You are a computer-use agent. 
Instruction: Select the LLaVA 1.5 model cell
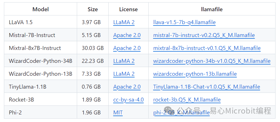point(41,22)
